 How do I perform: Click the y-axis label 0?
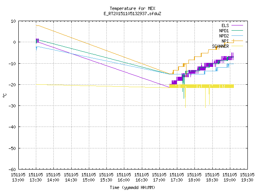point(14,42)
